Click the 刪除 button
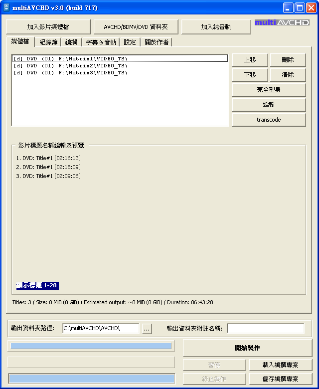 (x=288, y=60)
